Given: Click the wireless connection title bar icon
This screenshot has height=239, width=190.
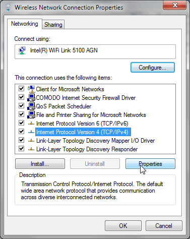Looking at the screenshot, I should tap(8, 8).
